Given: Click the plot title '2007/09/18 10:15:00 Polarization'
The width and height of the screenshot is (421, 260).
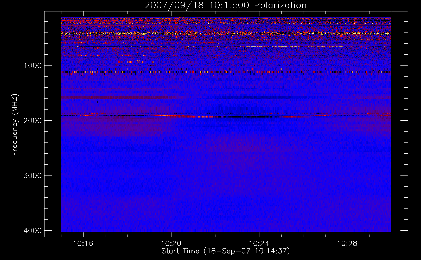Looking at the screenshot, I should pyautogui.click(x=226, y=5).
